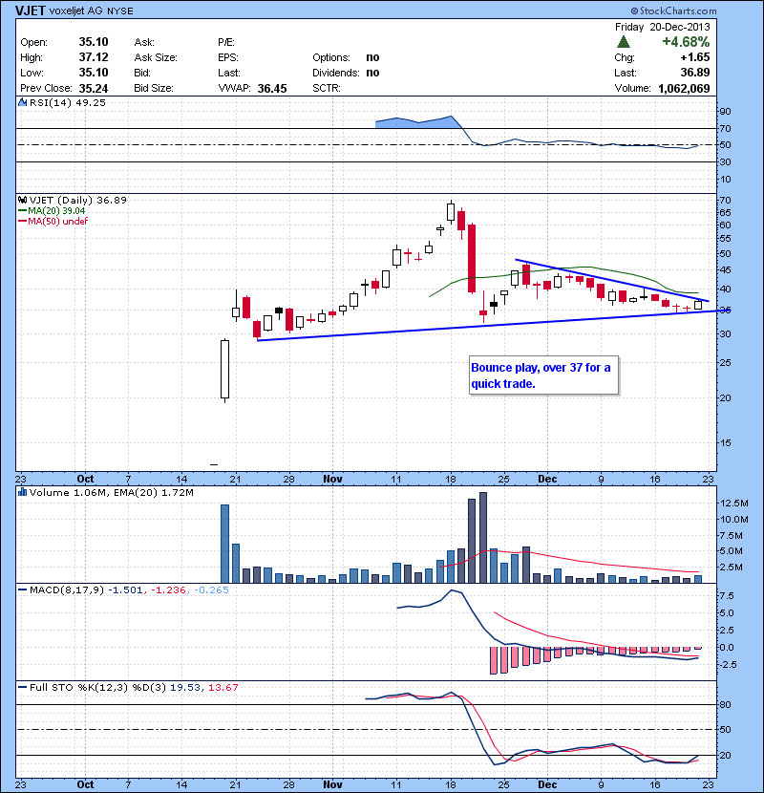Click the 70 label on the price axis
The width and height of the screenshot is (764, 793).
725,201
